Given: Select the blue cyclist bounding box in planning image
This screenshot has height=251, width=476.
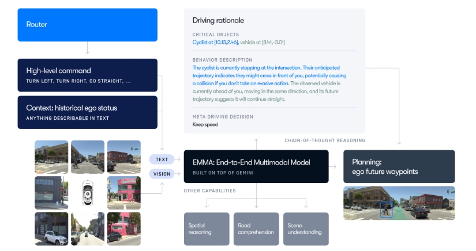Looking at the screenshot, I should pos(386,210).
